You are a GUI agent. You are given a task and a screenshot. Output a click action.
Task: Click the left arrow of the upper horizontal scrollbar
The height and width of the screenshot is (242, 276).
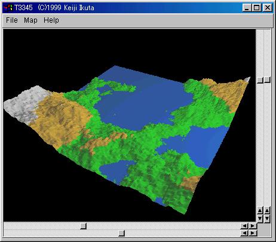pyautogui.click(x=244, y=226)
